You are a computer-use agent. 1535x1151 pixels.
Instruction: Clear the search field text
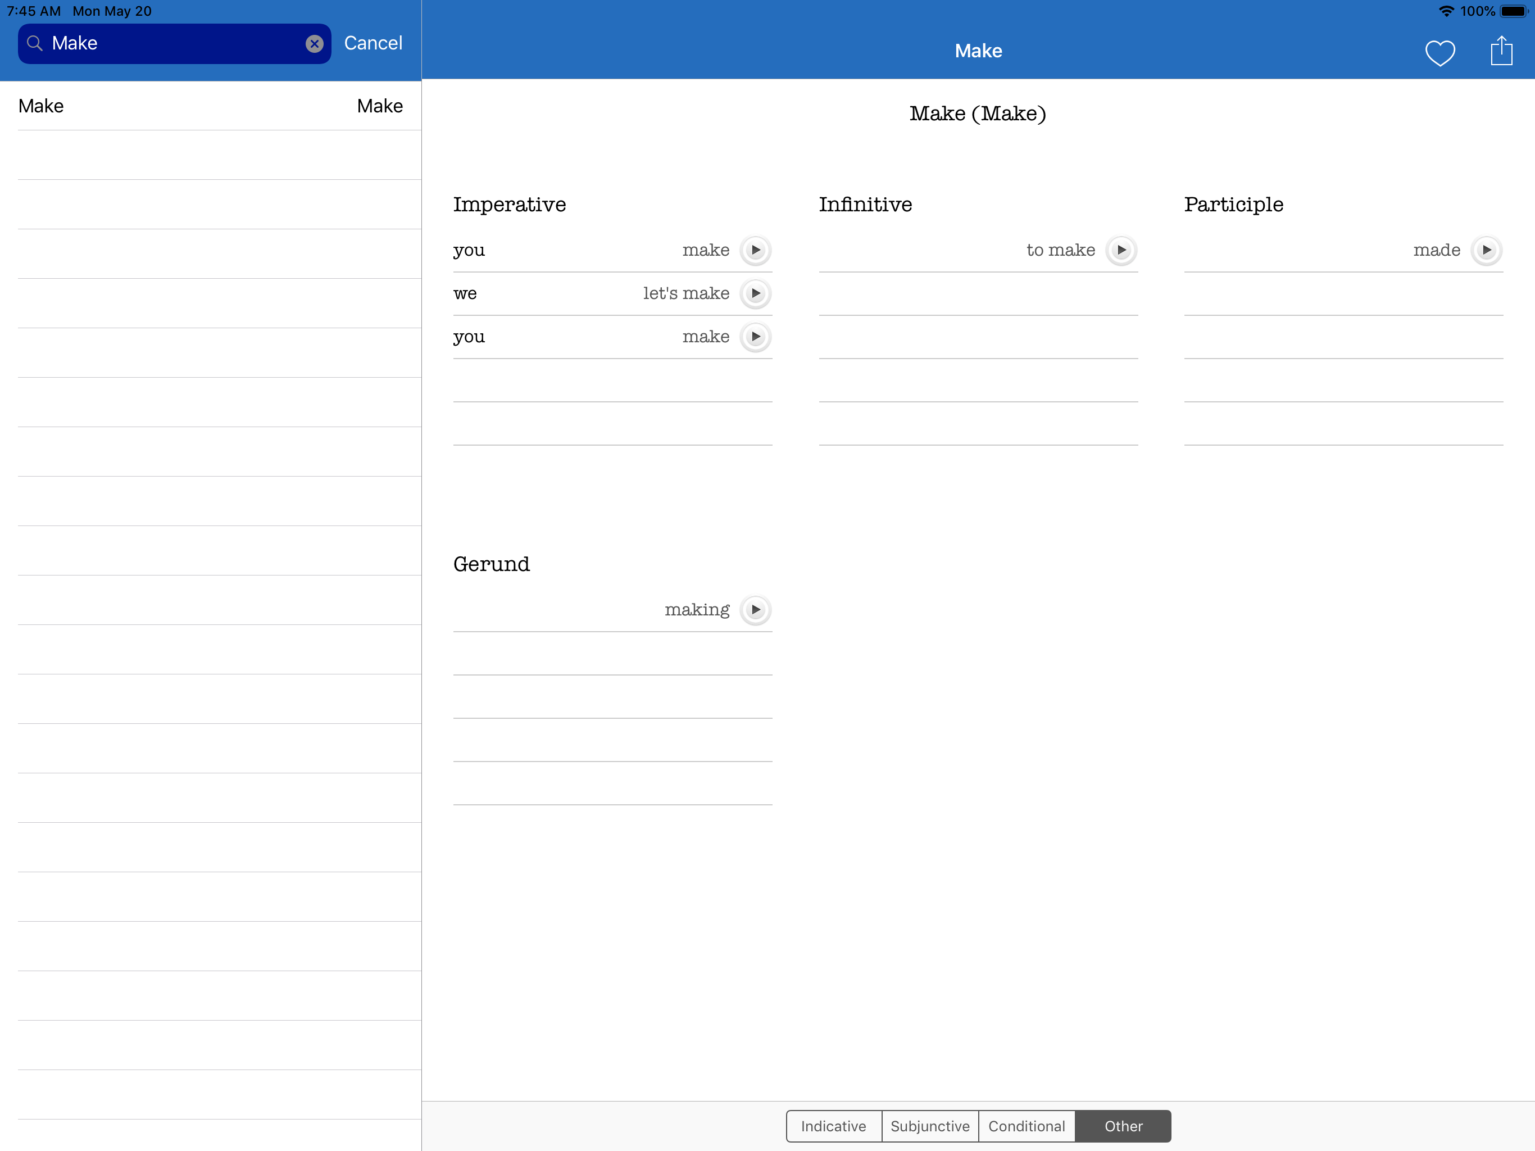(314, 44)
